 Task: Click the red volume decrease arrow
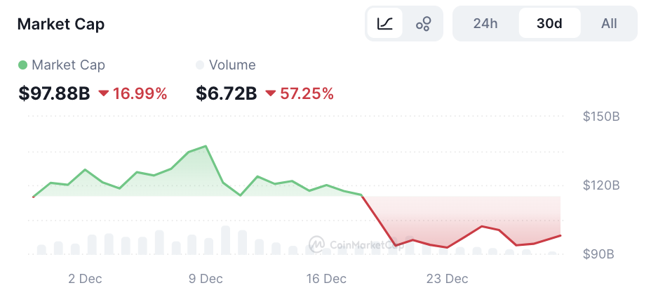(270, 93)
